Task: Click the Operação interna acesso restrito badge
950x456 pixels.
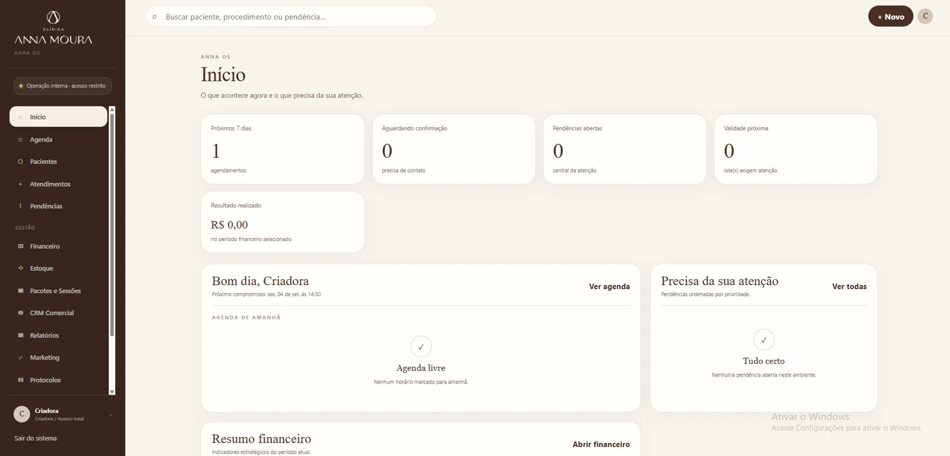Action: click(x=62, y=85)
